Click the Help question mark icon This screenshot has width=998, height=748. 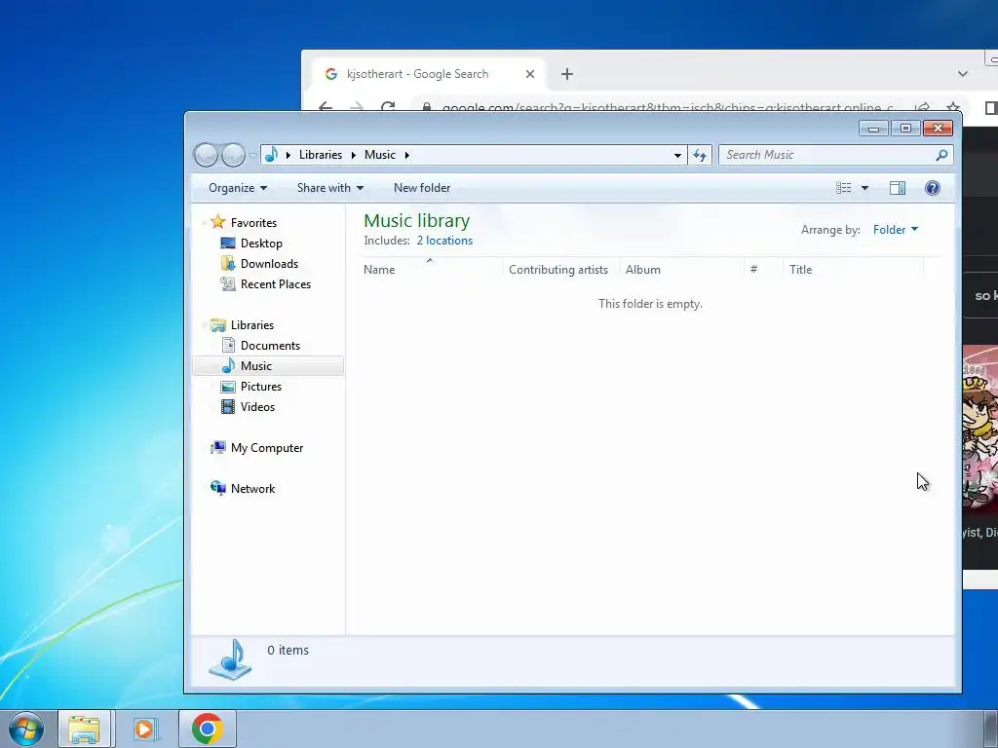pyautogui.click(x=933, y=188)
